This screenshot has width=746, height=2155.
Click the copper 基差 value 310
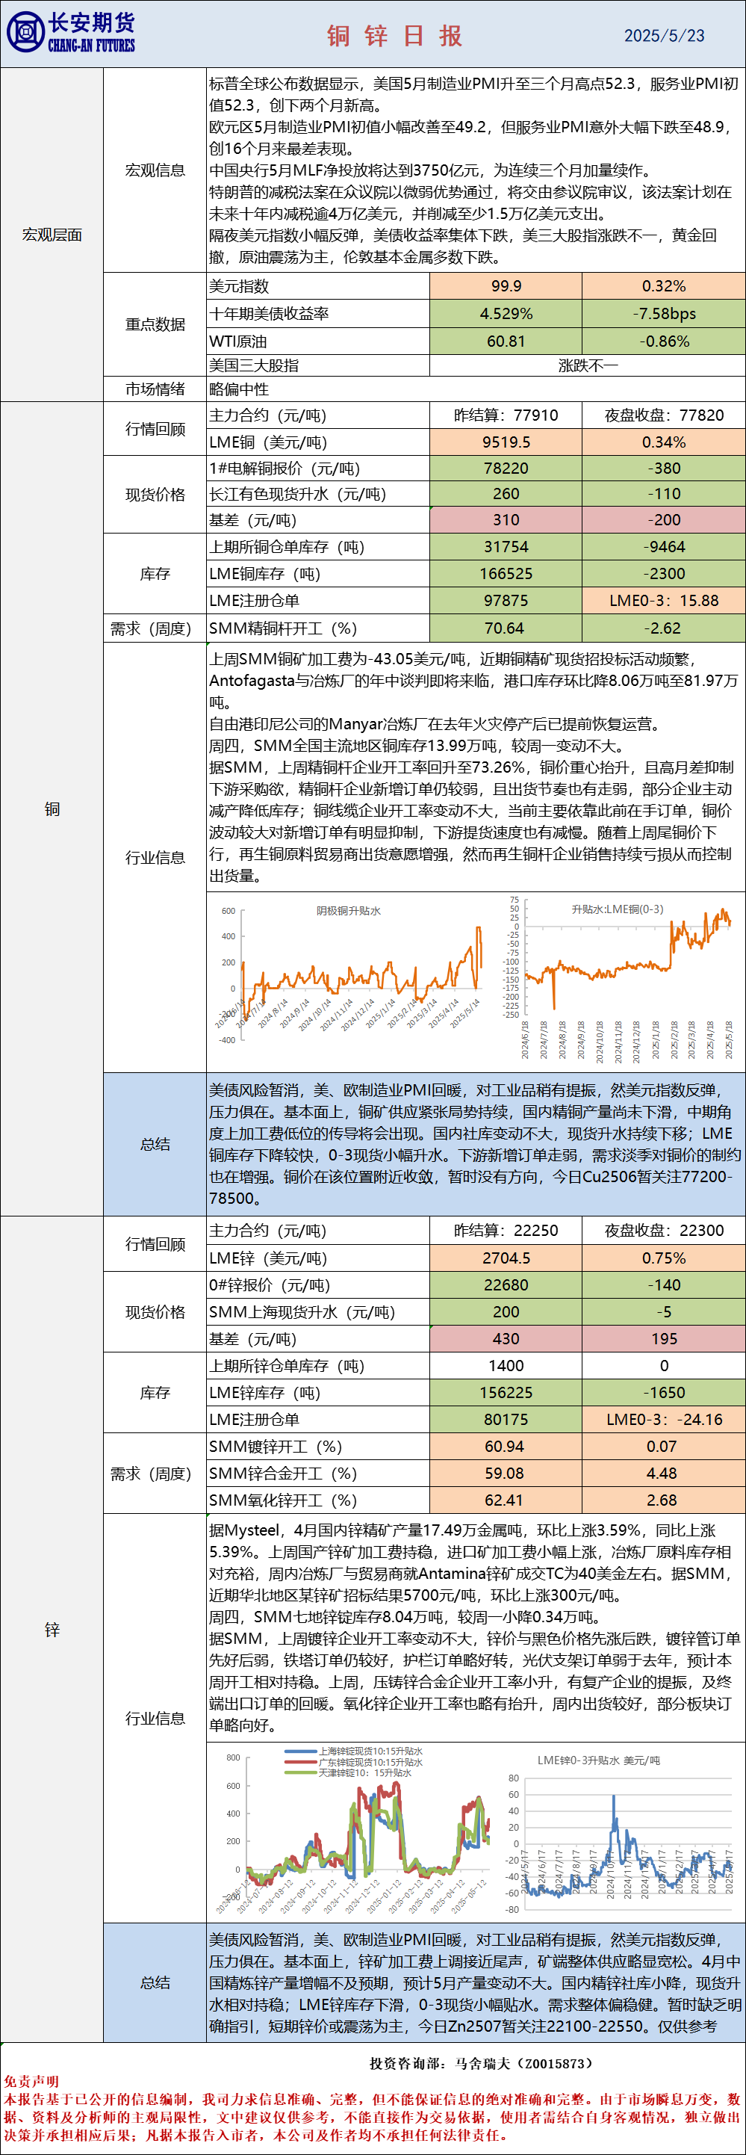(x=506, y=520)
